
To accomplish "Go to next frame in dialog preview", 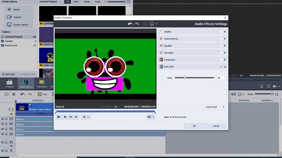I will tap(76, 117).
